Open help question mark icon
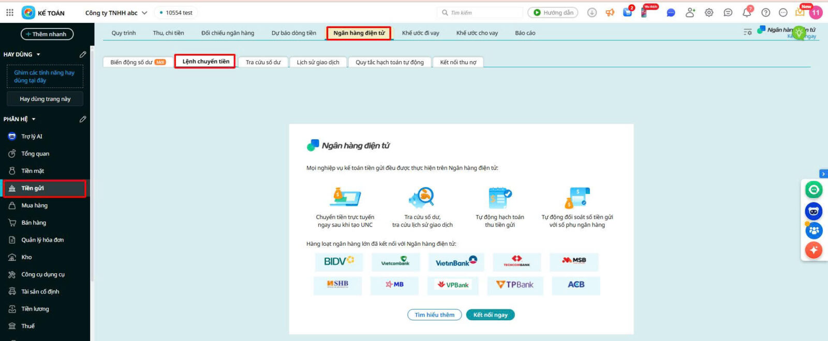828x341 pixels. click(x=765, y=12)
